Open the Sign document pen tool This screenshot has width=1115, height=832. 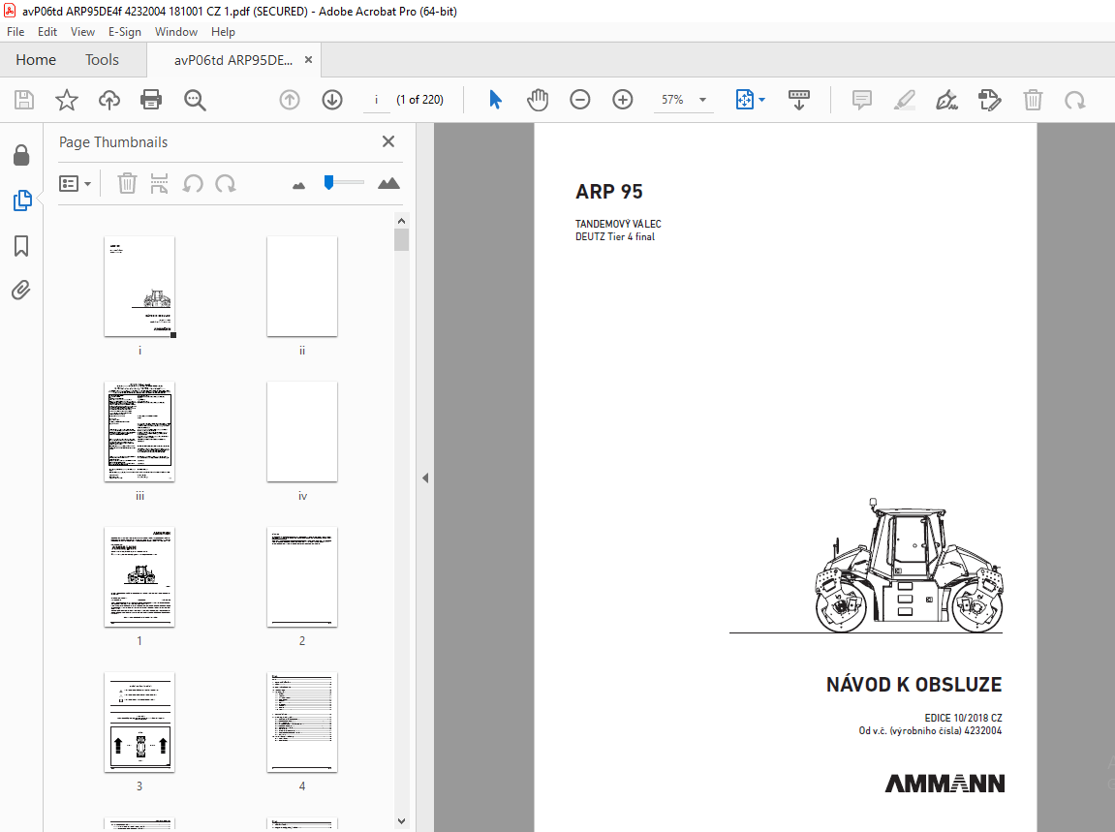[947, 100]
